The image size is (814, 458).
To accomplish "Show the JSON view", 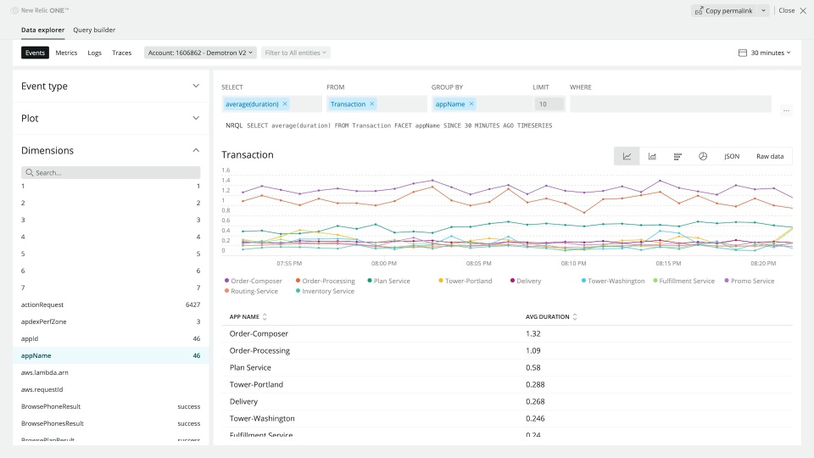I will (732, 156).
